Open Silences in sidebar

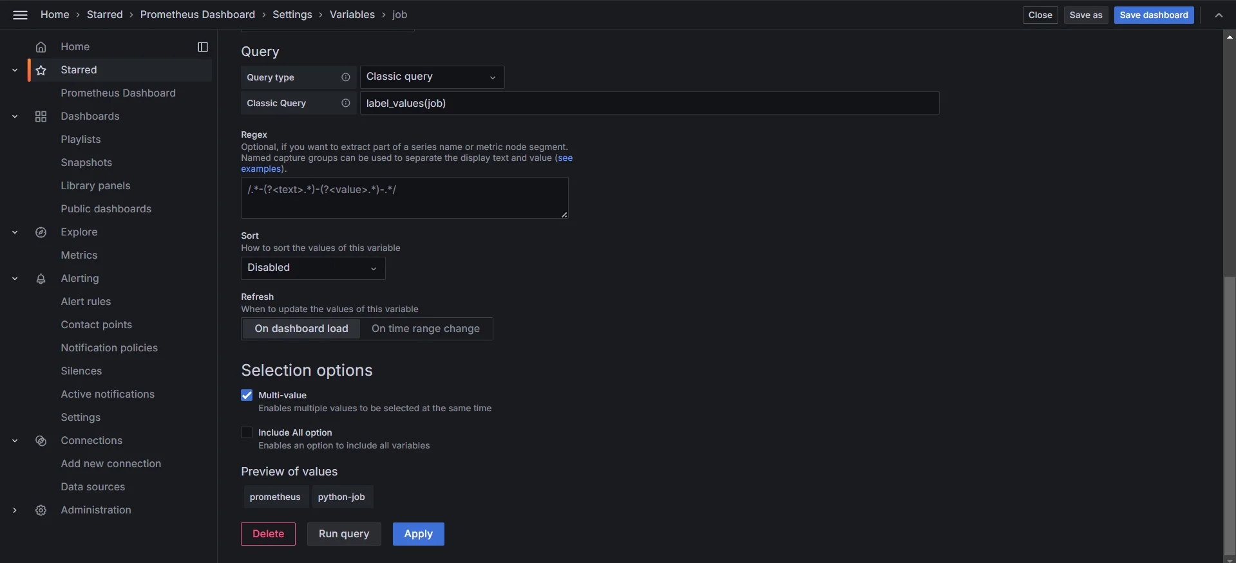(x=81, y=371)
